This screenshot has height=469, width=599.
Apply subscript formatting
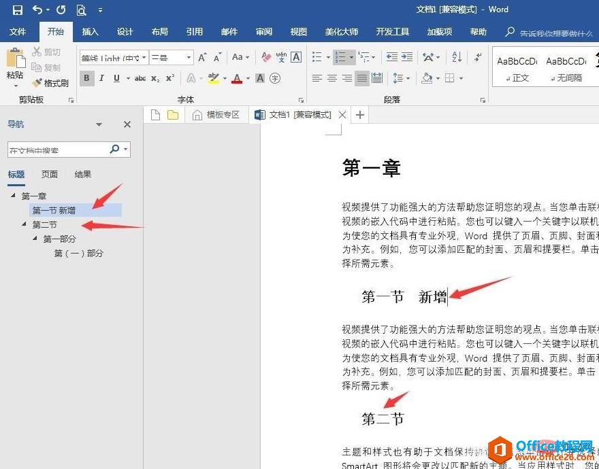coord(155,78)
